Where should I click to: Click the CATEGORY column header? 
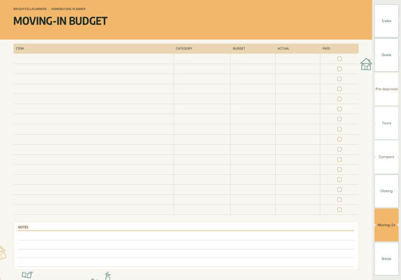(184, 48)
